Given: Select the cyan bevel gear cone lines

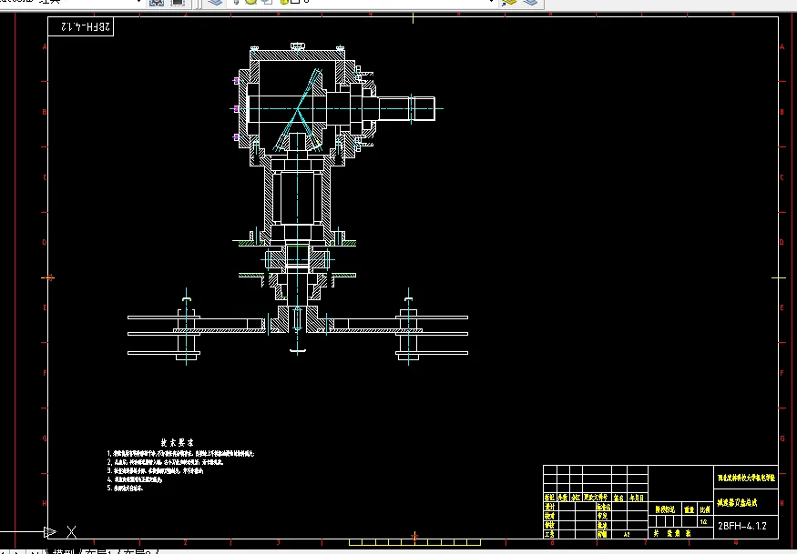Looking at the screenshot, I should click(x=297, y=110).
